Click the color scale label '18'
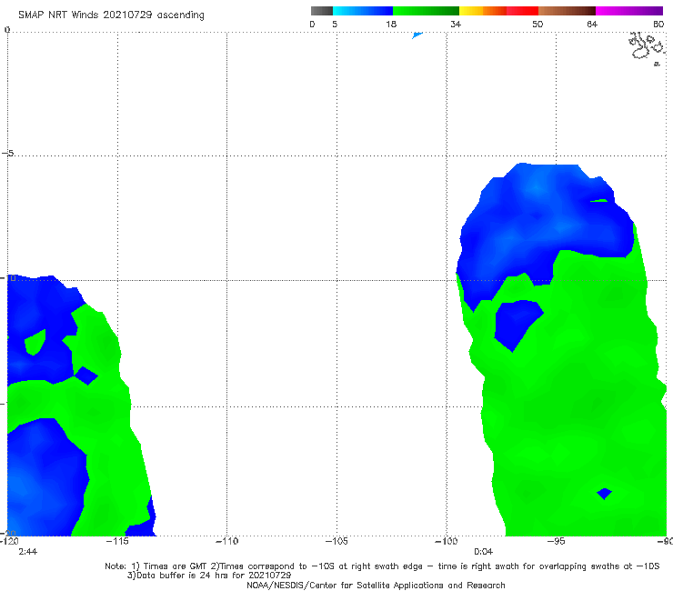The image size is (673, 591). coord(391,24)
